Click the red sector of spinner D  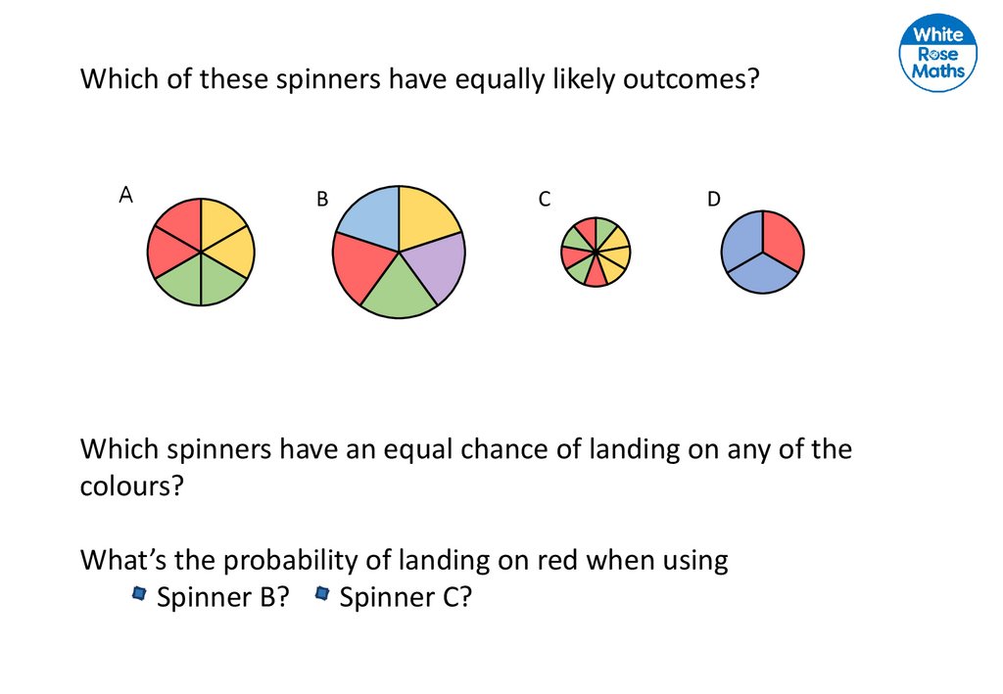click(x=783, y=241)
